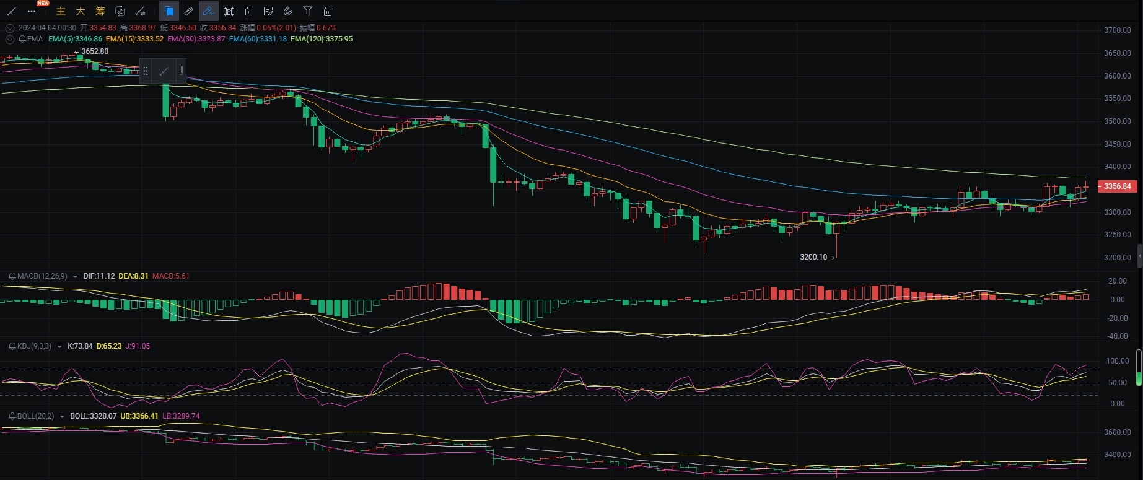Toggle the highlighted pen drawing mode
Image resolution: width=1143 pixels, height=480 pixels.
click(209, 11)
